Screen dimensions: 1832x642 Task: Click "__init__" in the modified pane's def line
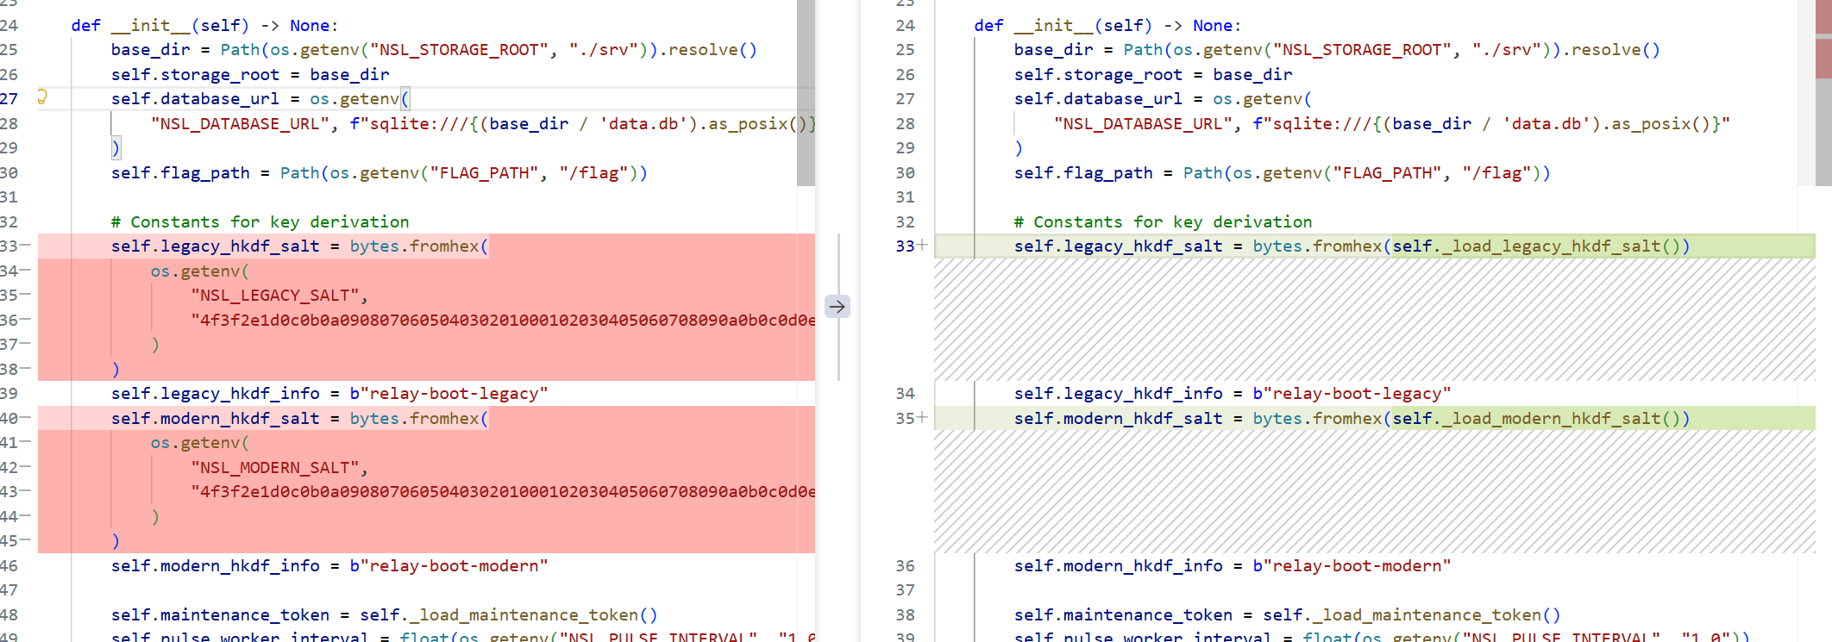tap(1053, 26)
